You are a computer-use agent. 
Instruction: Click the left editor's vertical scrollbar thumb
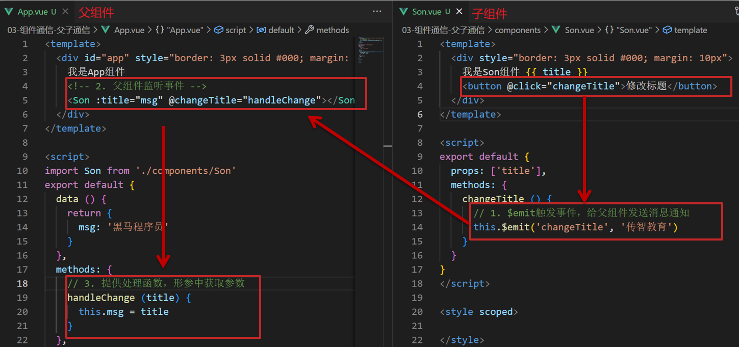(x=388, y=146)
